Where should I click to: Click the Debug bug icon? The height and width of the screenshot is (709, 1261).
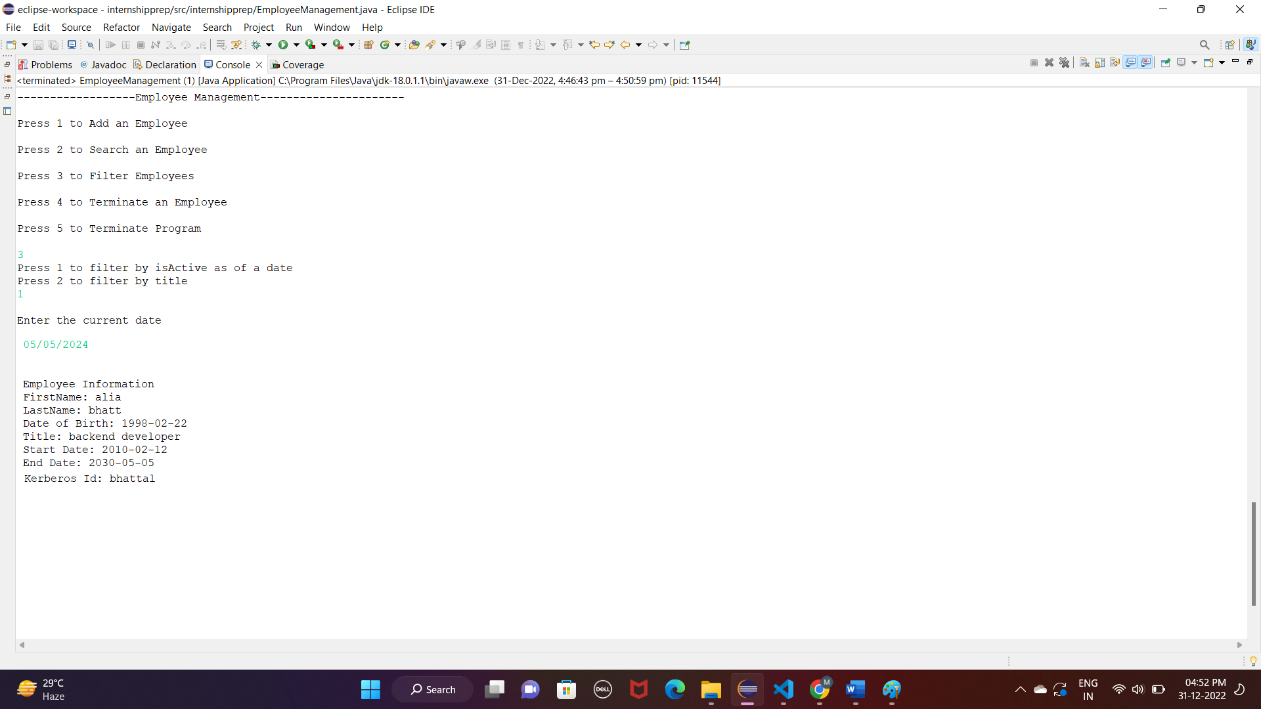[x=256, y=45]
